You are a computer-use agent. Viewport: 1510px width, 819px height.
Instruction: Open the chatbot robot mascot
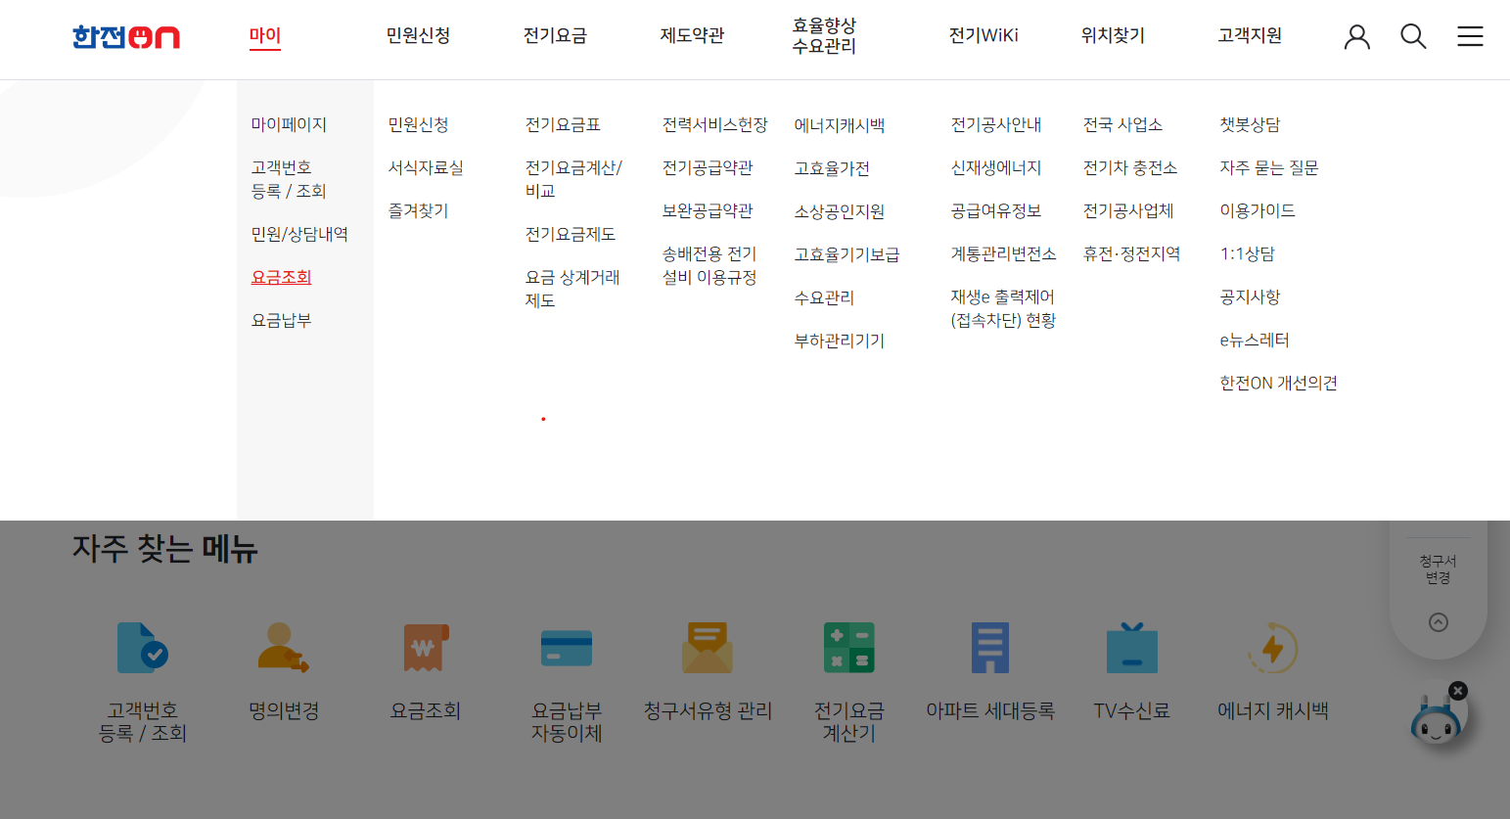pos(1436,720)
